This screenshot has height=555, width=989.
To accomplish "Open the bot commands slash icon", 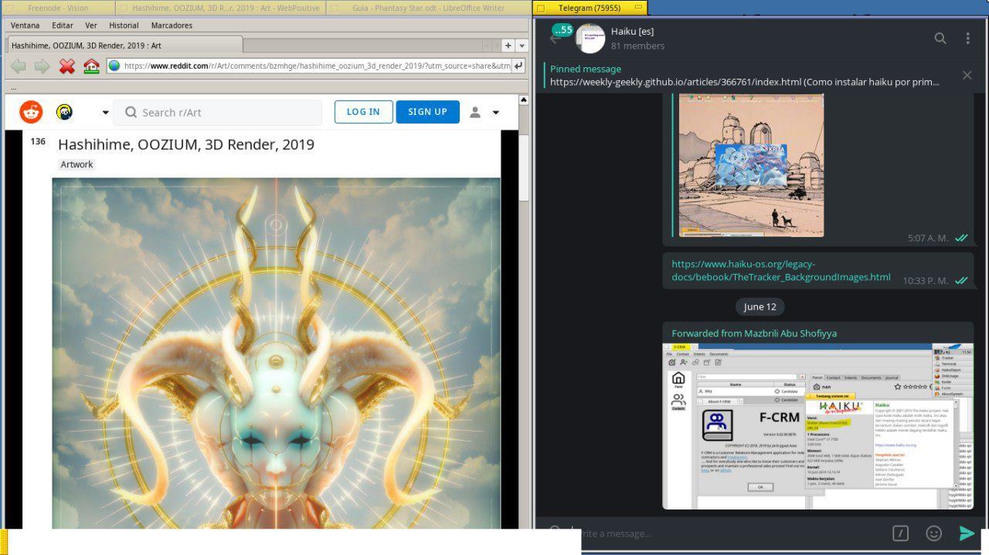I will pyautogui.click(x=900, y=533).
